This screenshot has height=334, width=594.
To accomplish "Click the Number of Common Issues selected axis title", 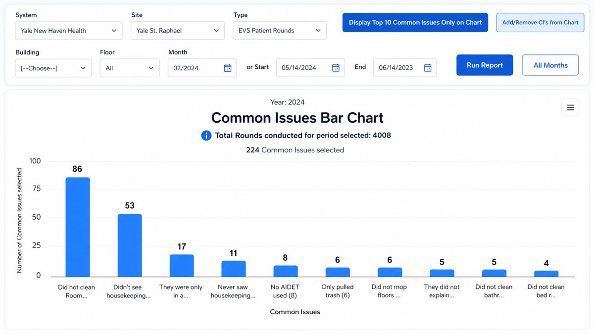I will (x=19, y=221).
